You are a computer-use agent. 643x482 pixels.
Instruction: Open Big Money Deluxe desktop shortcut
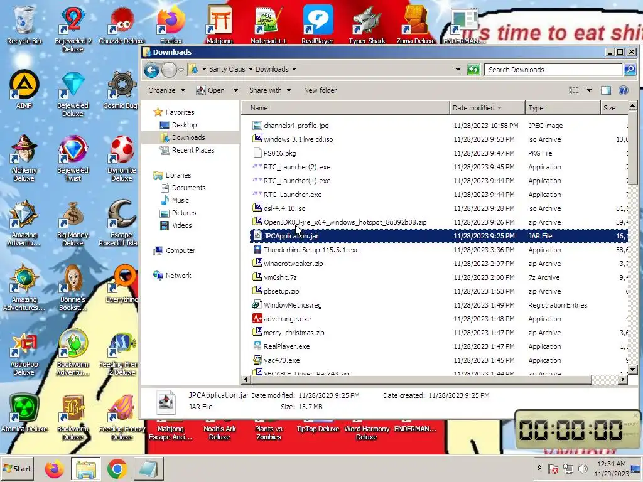(x=73, y=223)
